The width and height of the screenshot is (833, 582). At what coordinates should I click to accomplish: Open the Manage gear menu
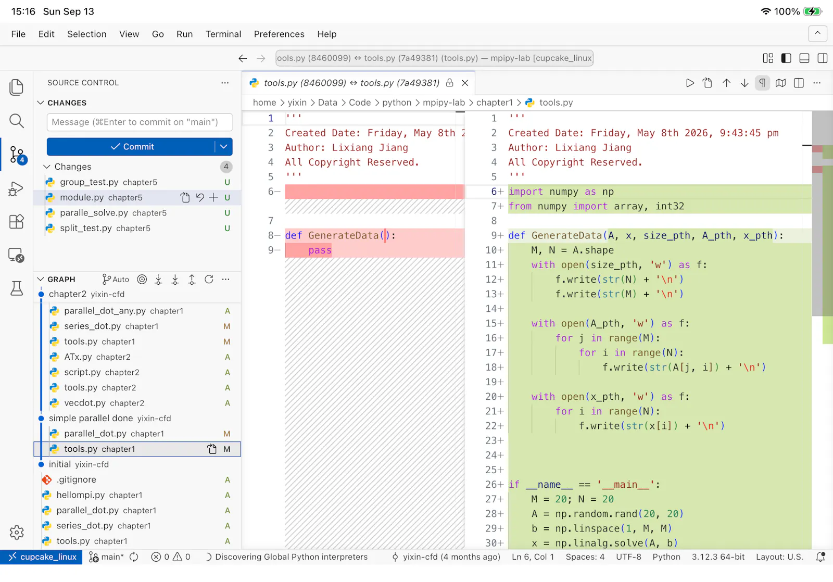(x=17, y=533)
